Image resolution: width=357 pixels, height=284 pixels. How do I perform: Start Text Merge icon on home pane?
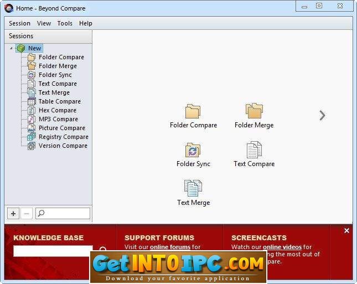[193, 188]
